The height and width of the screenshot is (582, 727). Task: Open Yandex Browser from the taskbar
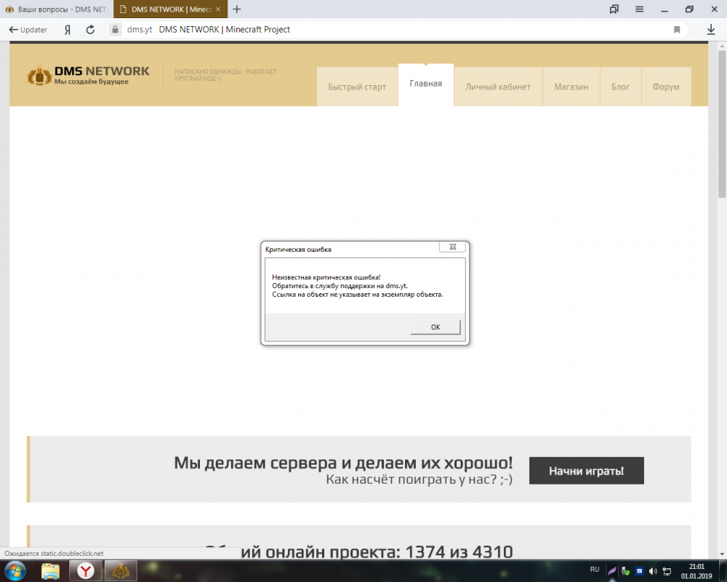(x=85, y=571)
